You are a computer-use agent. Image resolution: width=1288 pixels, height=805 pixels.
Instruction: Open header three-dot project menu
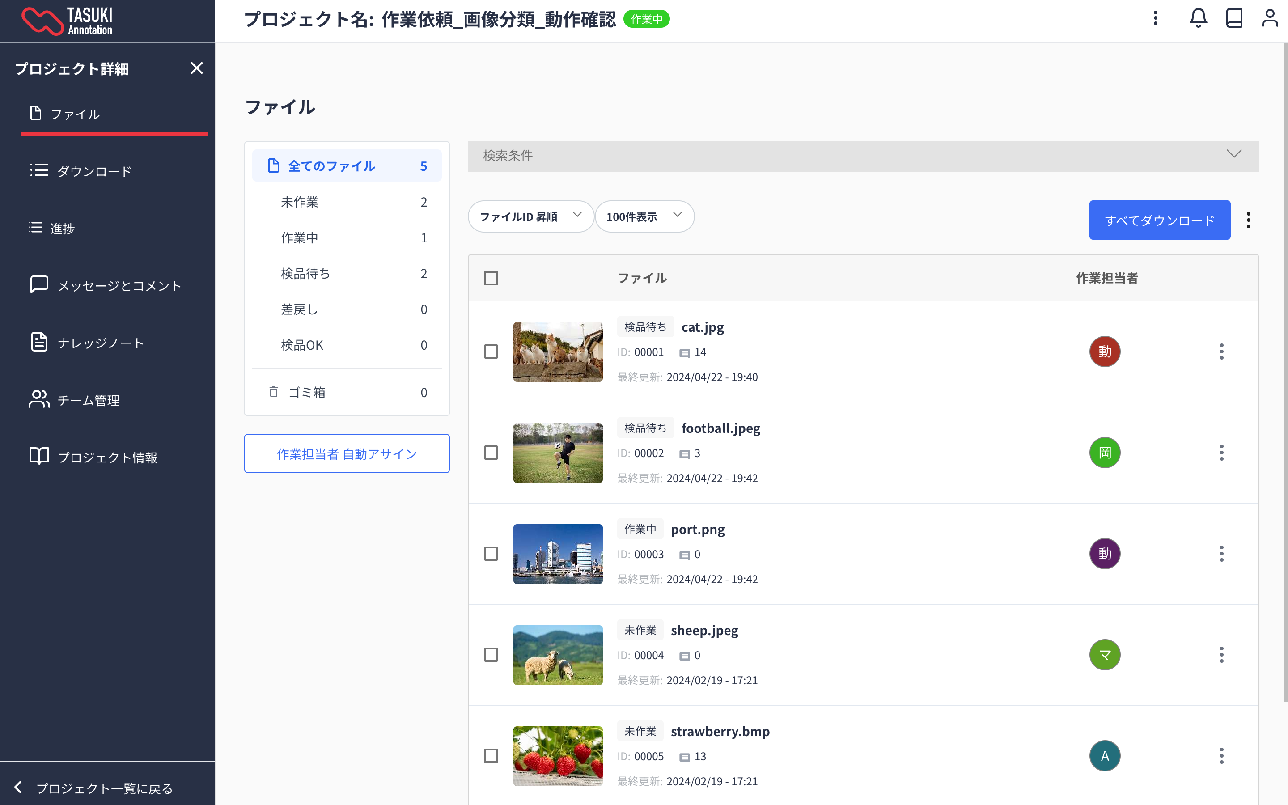coord(1156,19)
